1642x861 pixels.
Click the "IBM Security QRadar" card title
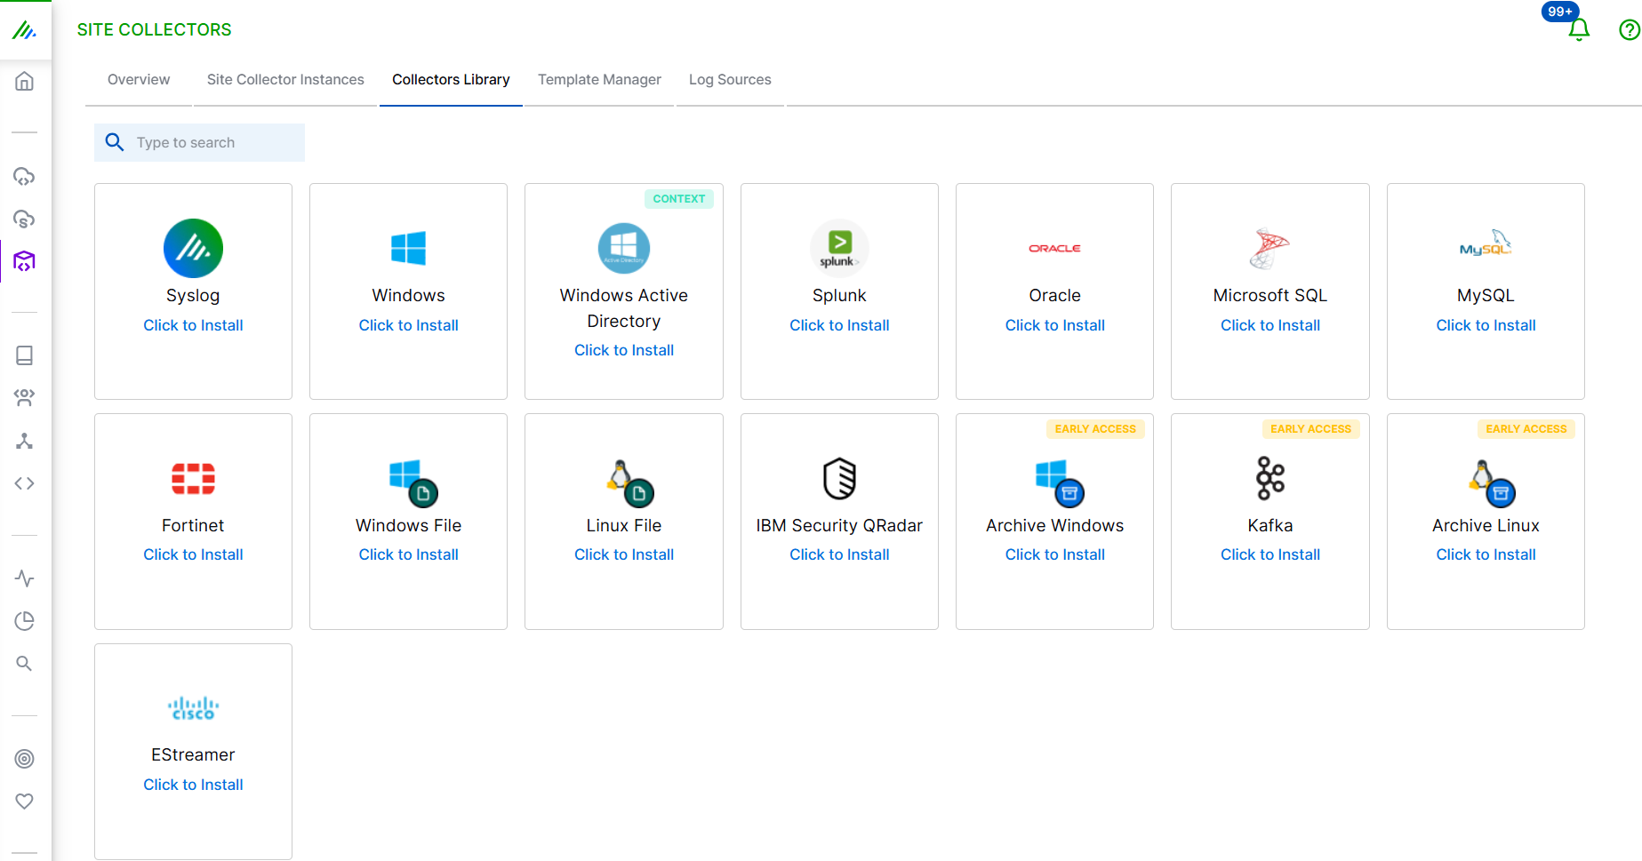(x=839, y=525)
